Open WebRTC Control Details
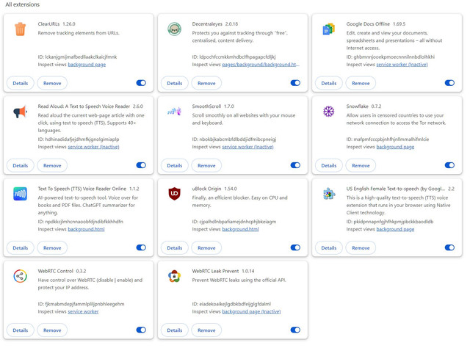The height and width of the screenshot is (348, 470). click(21, 330)
